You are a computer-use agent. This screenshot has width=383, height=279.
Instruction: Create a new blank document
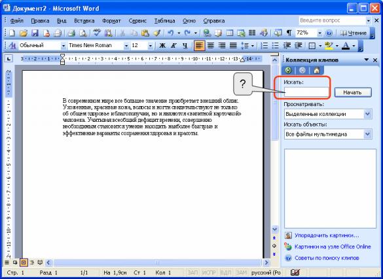point(12,33)
